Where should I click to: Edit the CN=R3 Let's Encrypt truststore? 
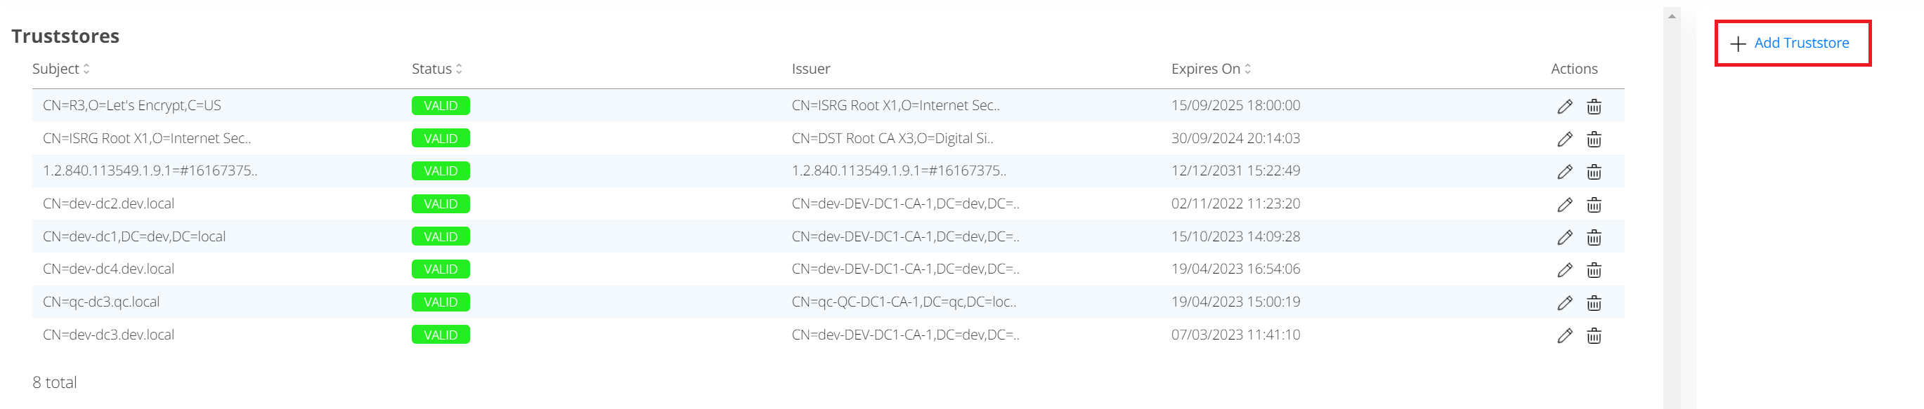pos(1564,107)
